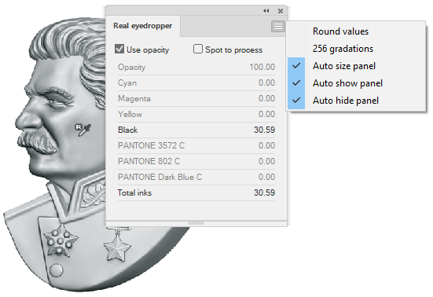Collapse the panel with double-arrow icon
The height and width of the screenshot is (297, 433).
point(266,11)
